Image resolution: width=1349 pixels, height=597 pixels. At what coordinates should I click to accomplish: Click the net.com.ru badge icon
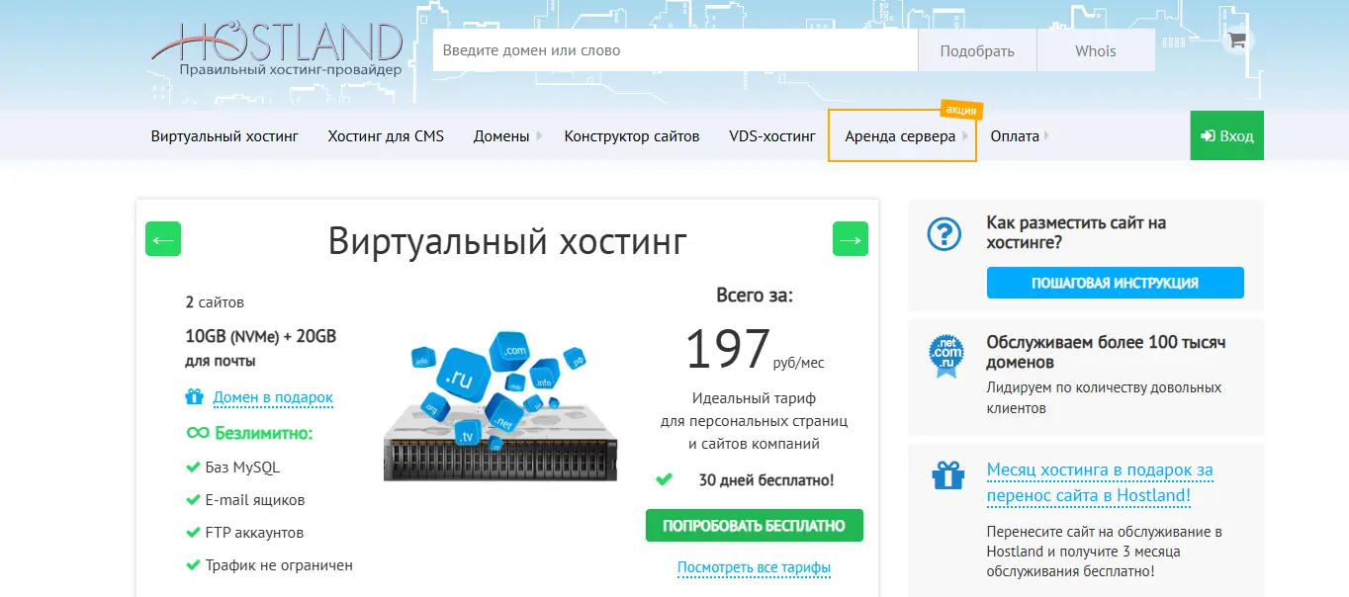[944, 356]
